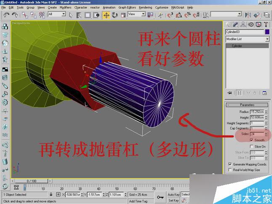
Task: Click Use Pivot Point Center icon
Action: pos(150,15)
